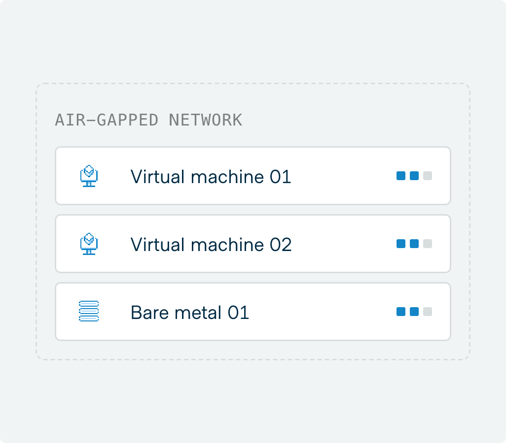The height and width of the screenshot is (443, 506).
Task: Click Virtual machine 01 status squares
Action: (x=414, y=176)
